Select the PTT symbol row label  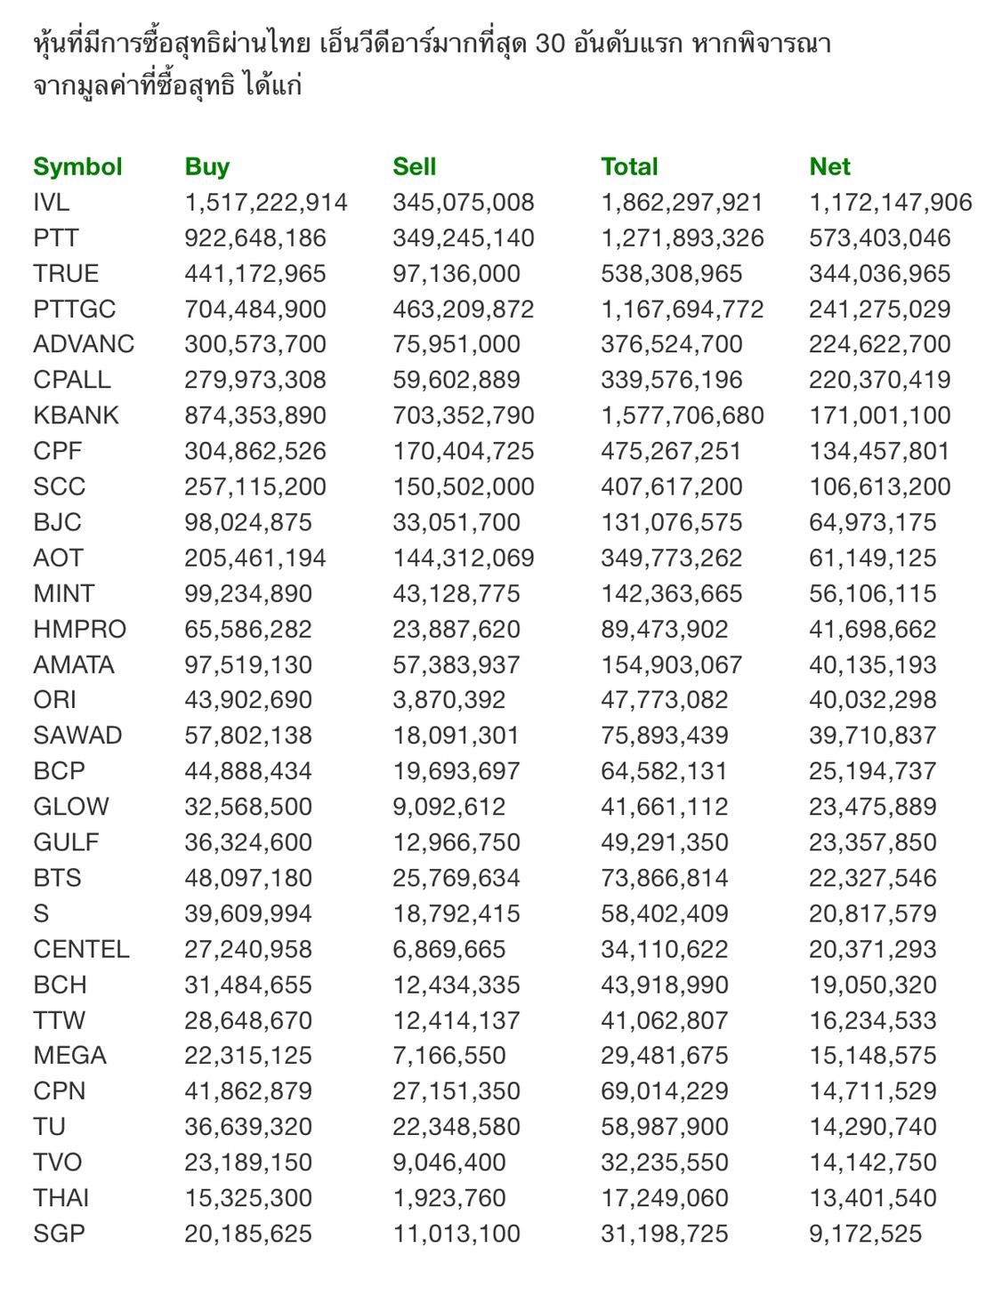[x=55, y=237]
